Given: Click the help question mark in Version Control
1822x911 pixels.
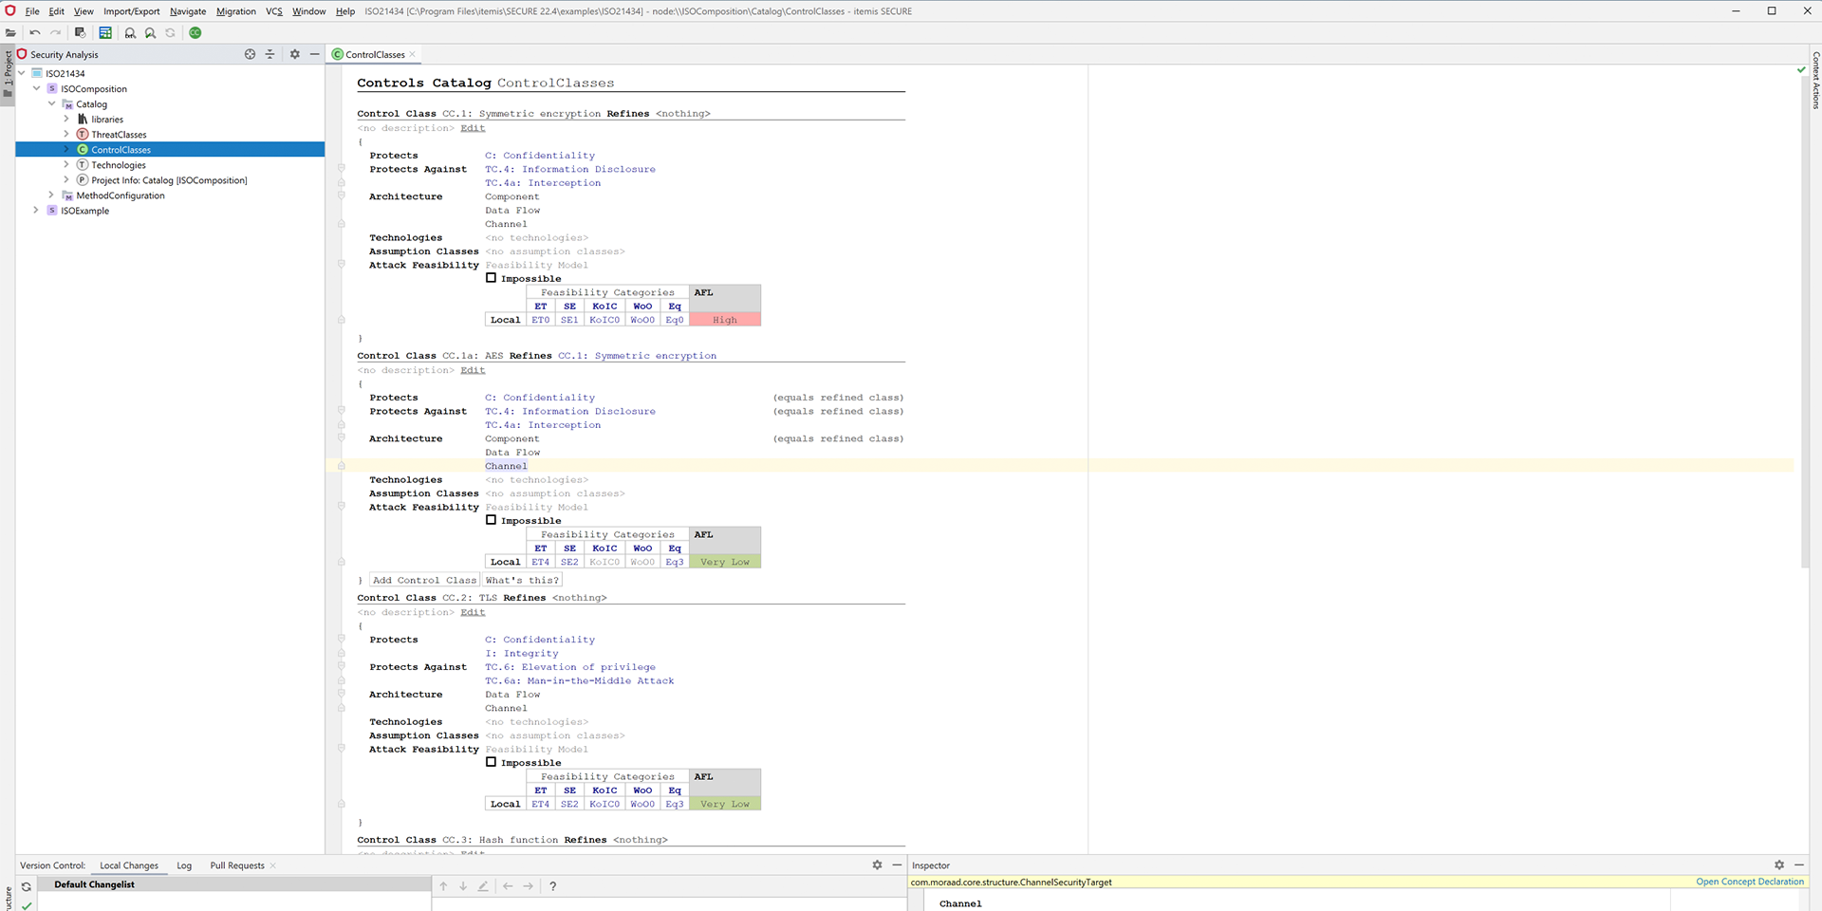Looking at the screenshot, I should pos(552,886).
